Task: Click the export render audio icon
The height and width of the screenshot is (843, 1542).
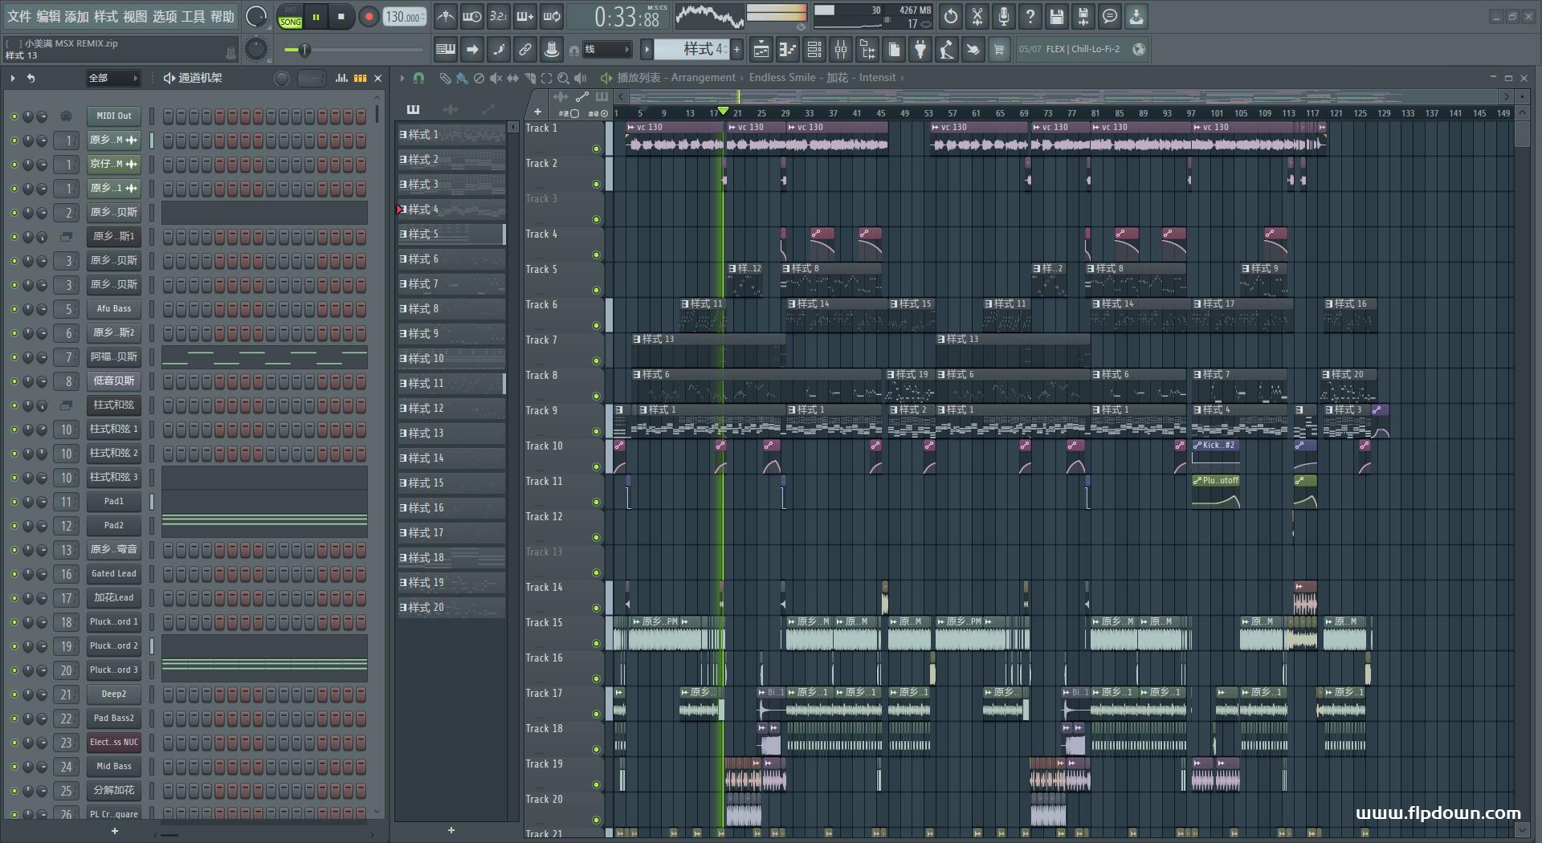Action: (x=1083, y=16)
